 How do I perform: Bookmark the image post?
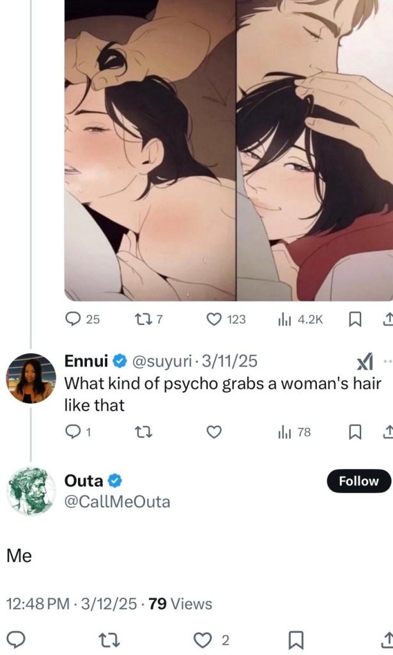pyautogui.click(x=355, y=319)
